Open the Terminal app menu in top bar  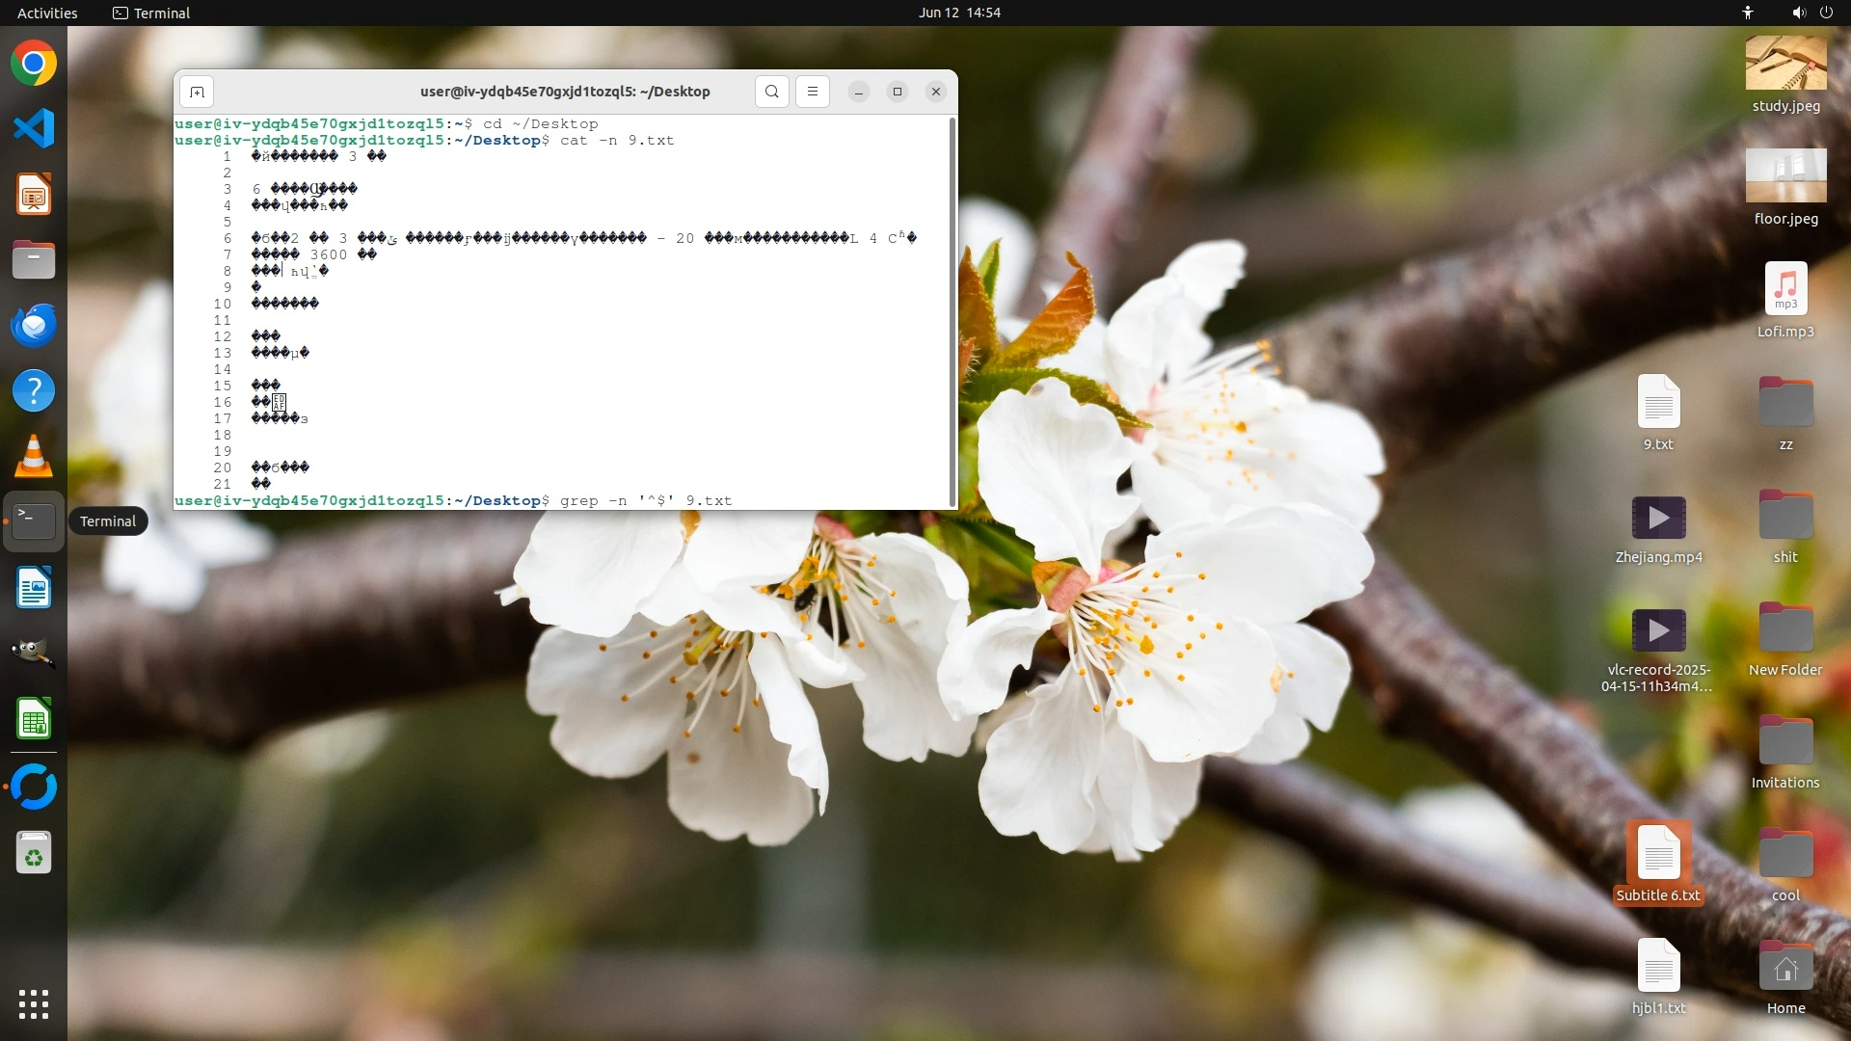(151, 13)
